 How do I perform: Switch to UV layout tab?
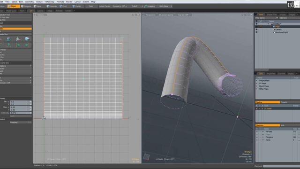pos(31,11)
